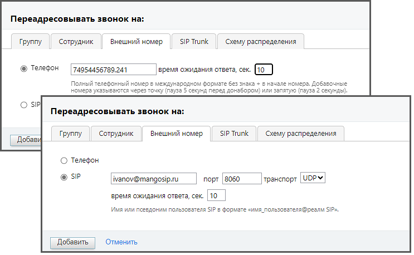
Task: Click the порт field with 8060
Action: 242,179
